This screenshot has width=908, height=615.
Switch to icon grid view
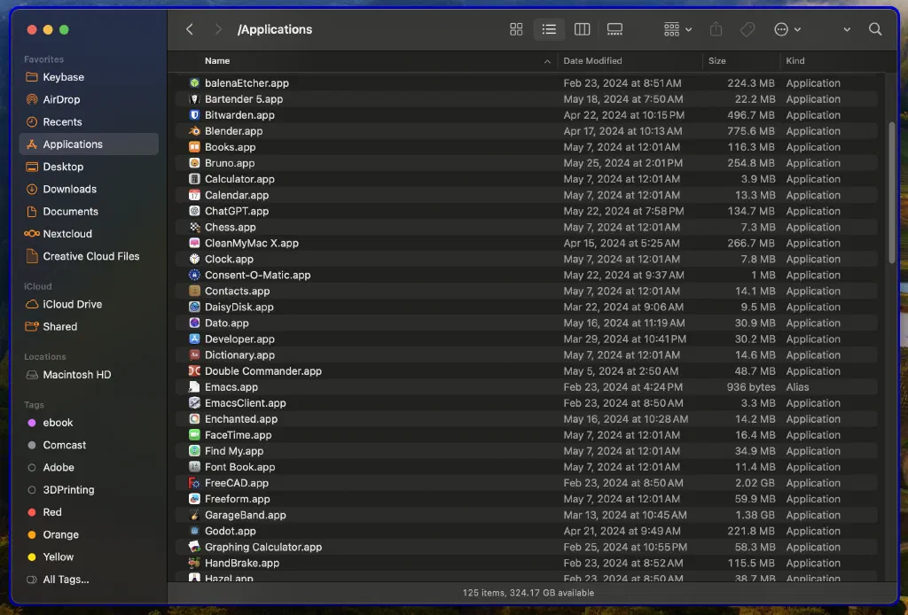(516, 29)
